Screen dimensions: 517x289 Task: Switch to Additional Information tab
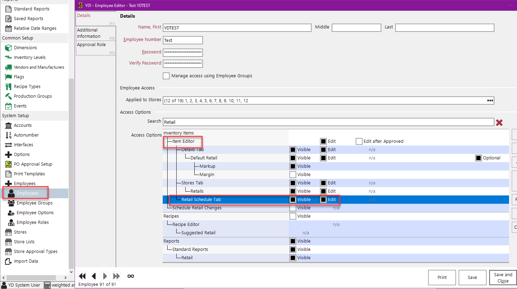(96, 33)
